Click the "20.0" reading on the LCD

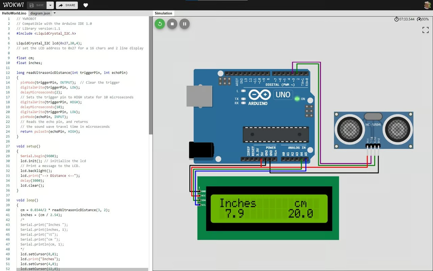point(301,214)
